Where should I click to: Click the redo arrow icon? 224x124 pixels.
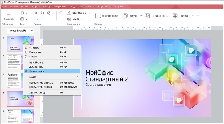[42, 19]
